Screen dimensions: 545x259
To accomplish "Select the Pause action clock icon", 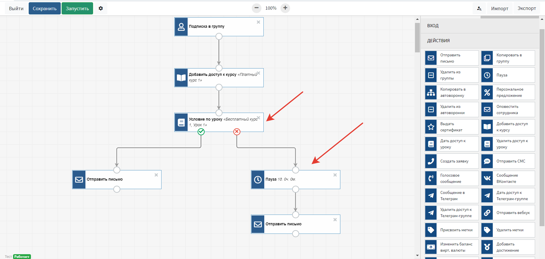I will 487,75.
